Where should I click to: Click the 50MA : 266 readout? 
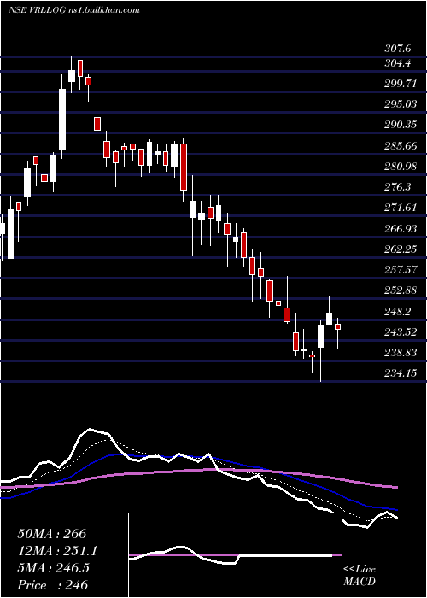52,534
